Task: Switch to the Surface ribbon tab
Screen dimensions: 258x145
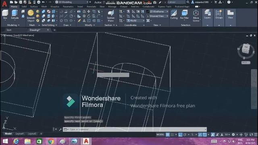Action: coord(34,6)
